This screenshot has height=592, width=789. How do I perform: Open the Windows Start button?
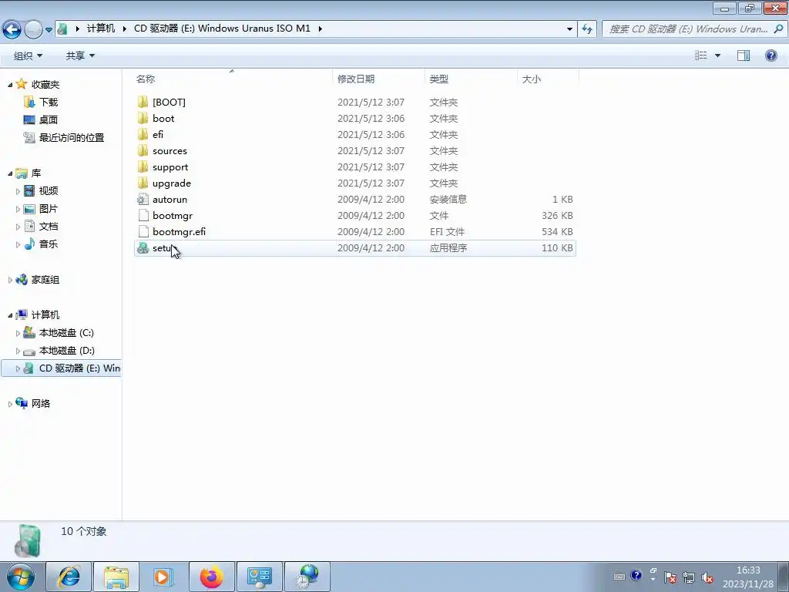tap(21, 577)
